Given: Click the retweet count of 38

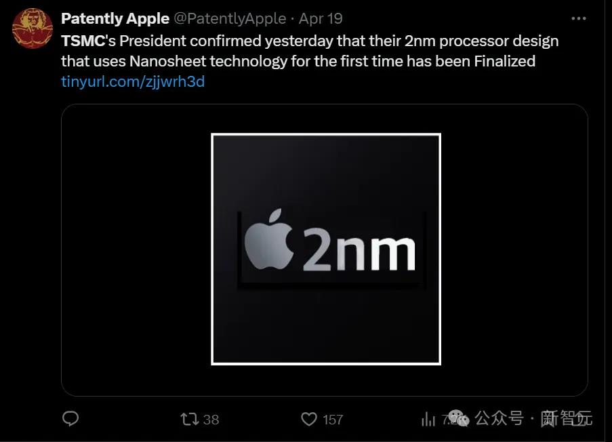Looking at the screenshot, I should 211,420.
